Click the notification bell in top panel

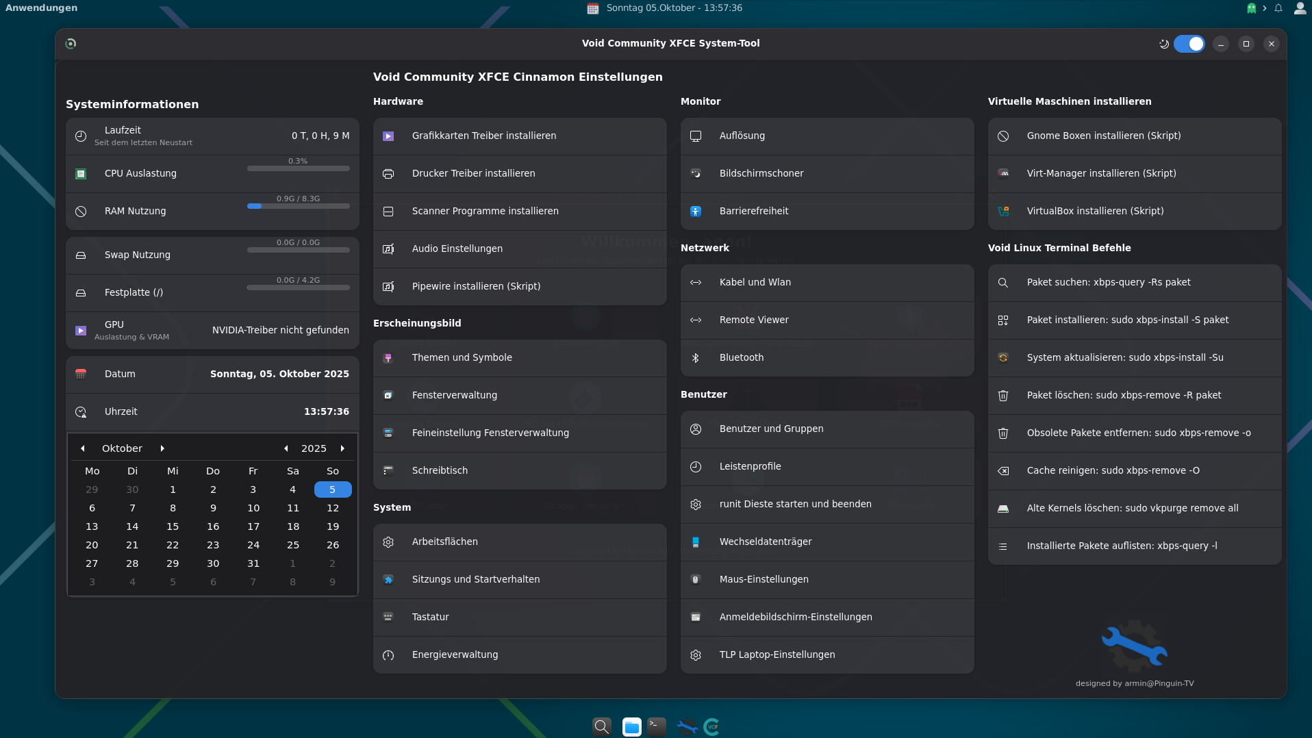click(1278, 8)
